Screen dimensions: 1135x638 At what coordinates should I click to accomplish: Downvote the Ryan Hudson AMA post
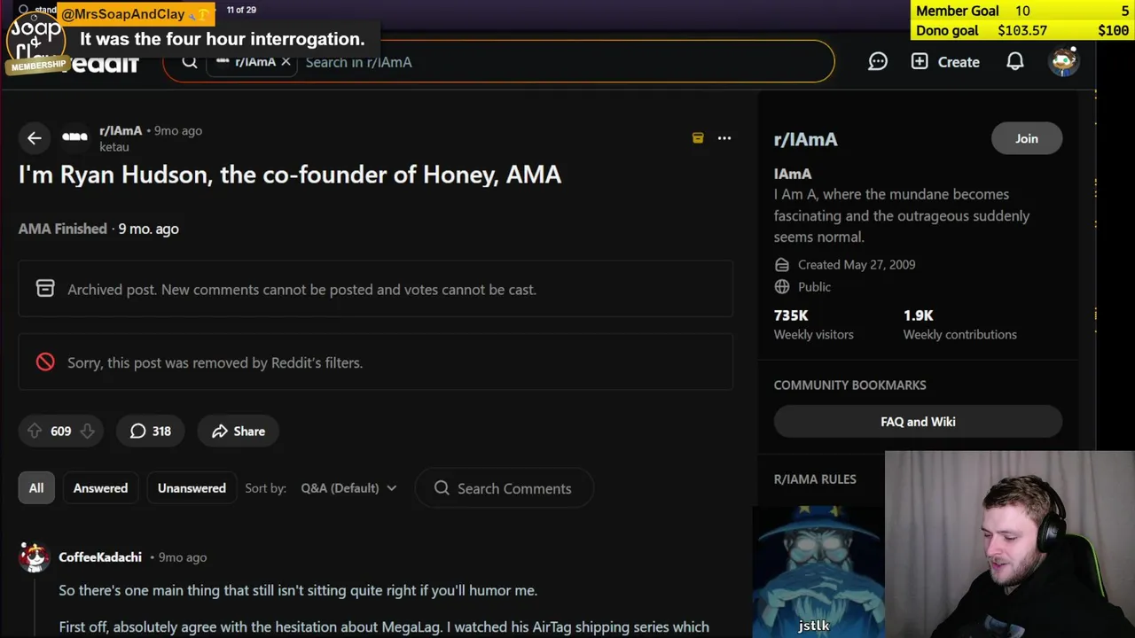tap(87, 432)
